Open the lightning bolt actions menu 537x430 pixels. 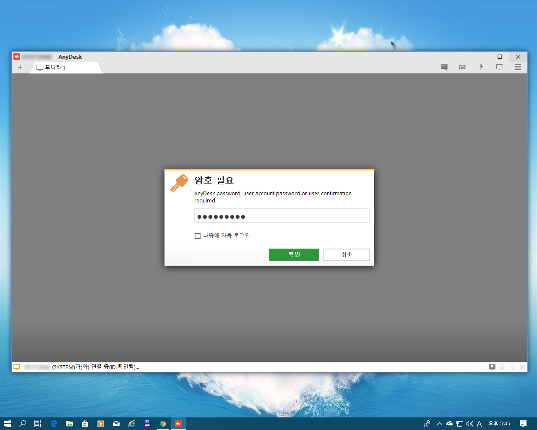pos(481,67)
